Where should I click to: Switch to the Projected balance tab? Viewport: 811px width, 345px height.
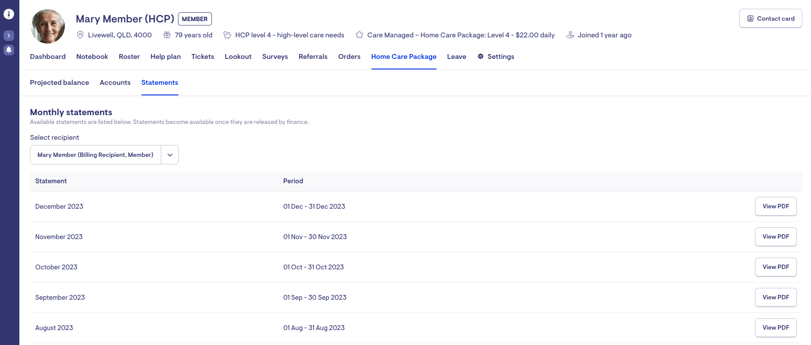(59, 83)
